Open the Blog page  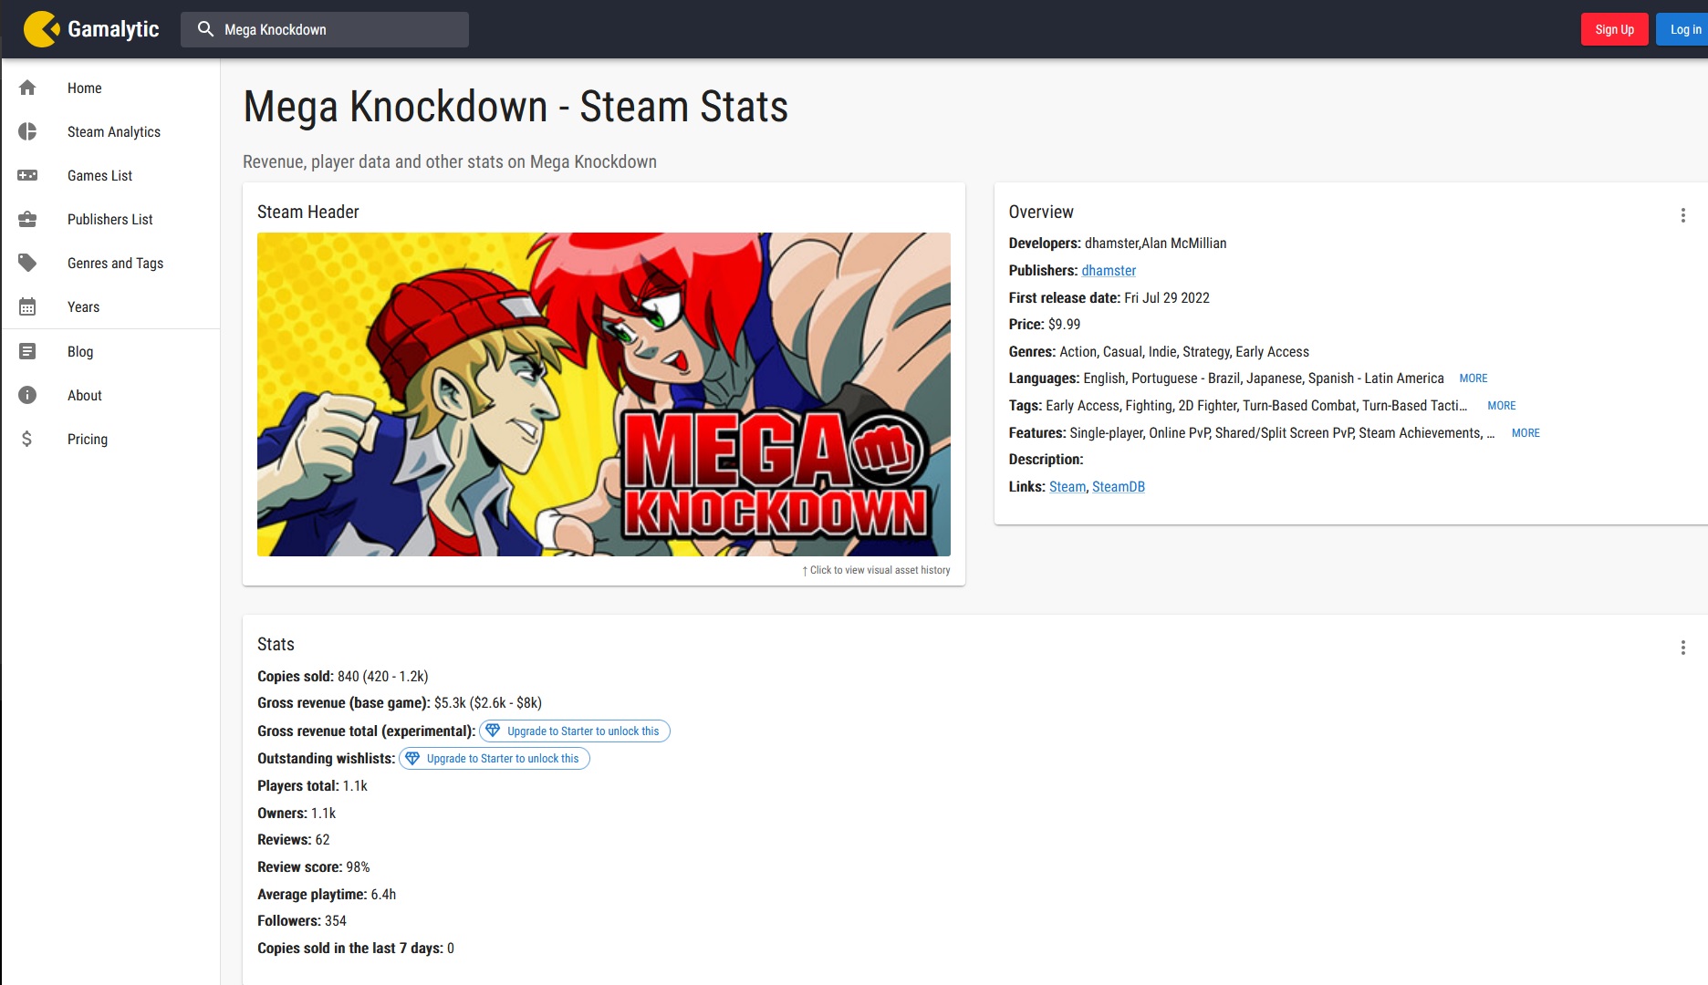click(110, 351)
